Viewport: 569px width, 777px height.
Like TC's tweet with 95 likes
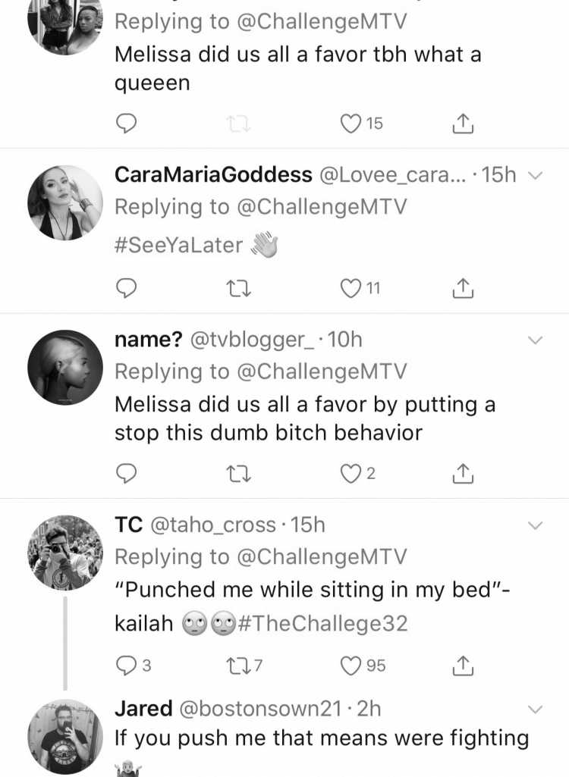pos(351,666)
